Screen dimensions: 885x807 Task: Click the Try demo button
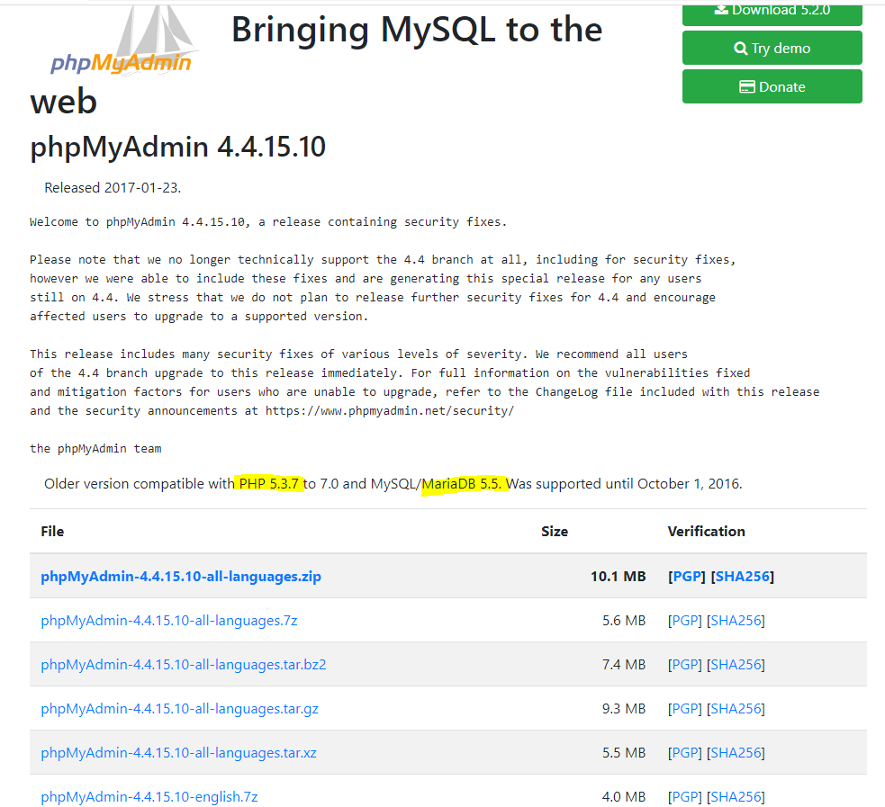click(772, 48)
